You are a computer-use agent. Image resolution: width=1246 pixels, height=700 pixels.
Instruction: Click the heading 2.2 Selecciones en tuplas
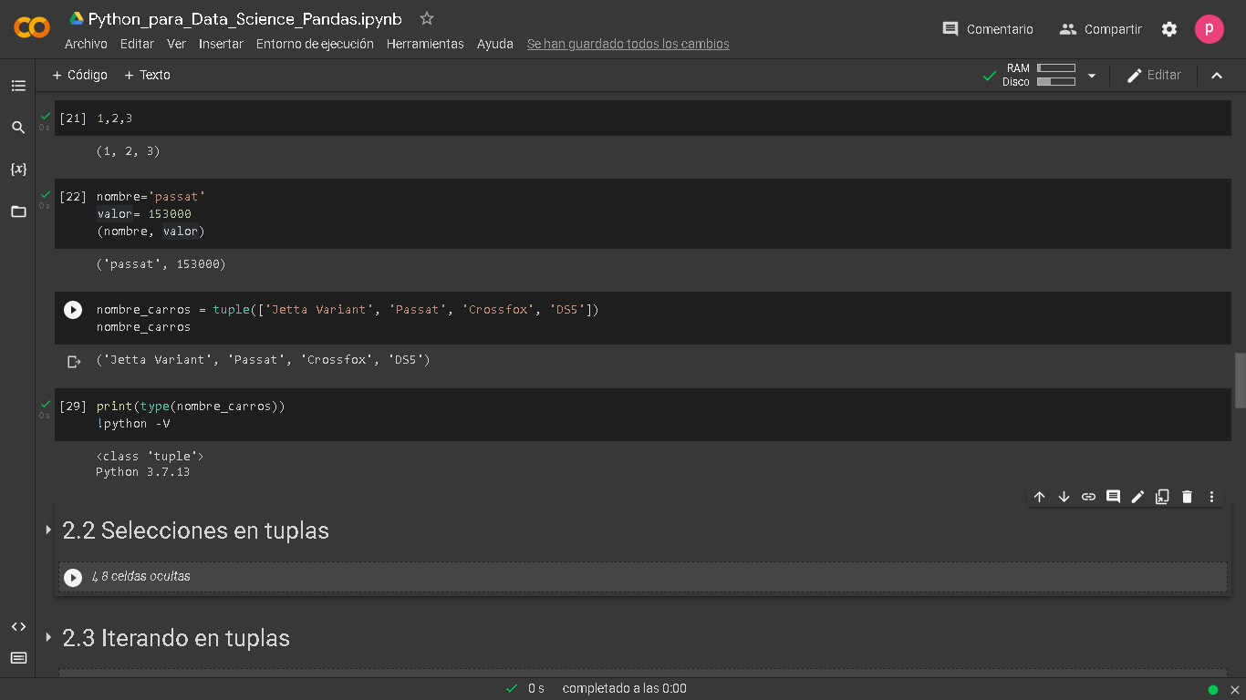click(x=195, y=530)
